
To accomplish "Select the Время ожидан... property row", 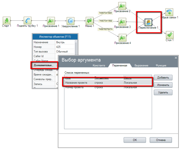I will coord(45,74).
